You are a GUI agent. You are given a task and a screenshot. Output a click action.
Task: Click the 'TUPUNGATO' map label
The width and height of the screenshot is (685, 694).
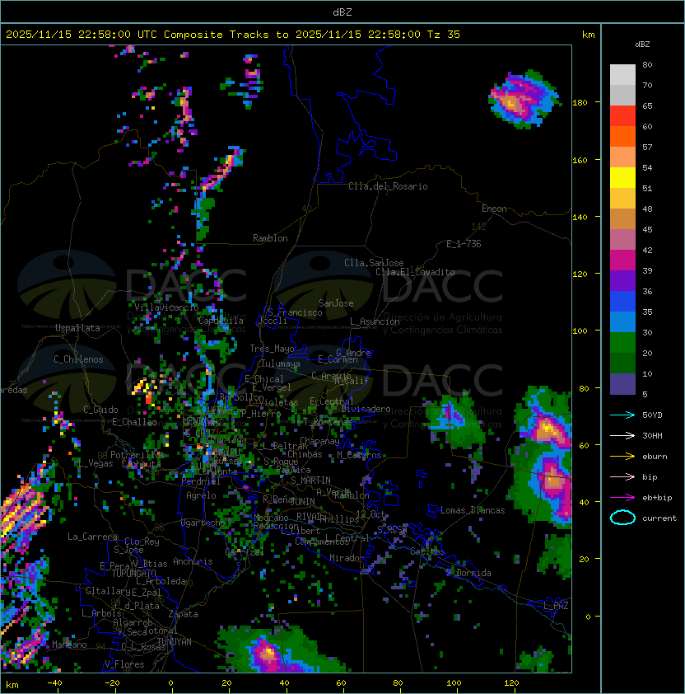click(x=134, y=573)
